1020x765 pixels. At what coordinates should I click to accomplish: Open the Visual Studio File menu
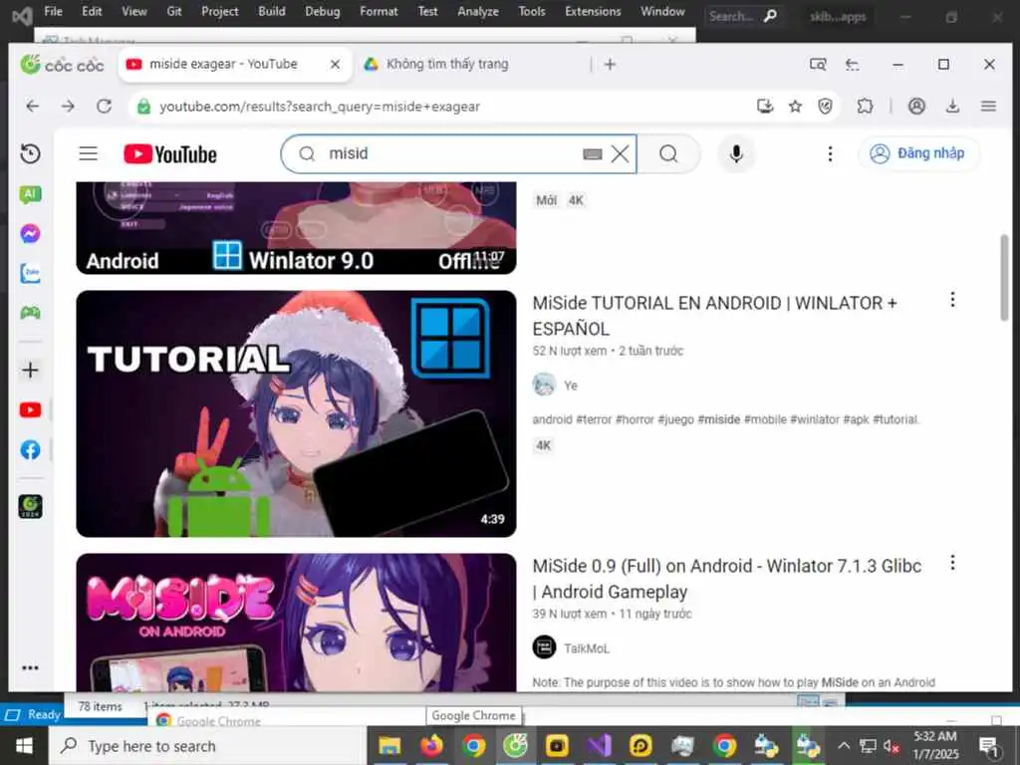54,11
